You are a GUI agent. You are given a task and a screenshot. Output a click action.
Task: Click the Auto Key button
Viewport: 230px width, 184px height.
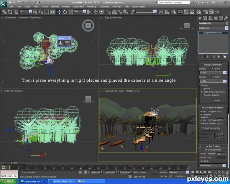click(163, 172)
